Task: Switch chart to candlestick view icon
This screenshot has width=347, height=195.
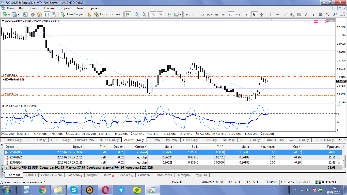Action: click(x=127, y=14)
